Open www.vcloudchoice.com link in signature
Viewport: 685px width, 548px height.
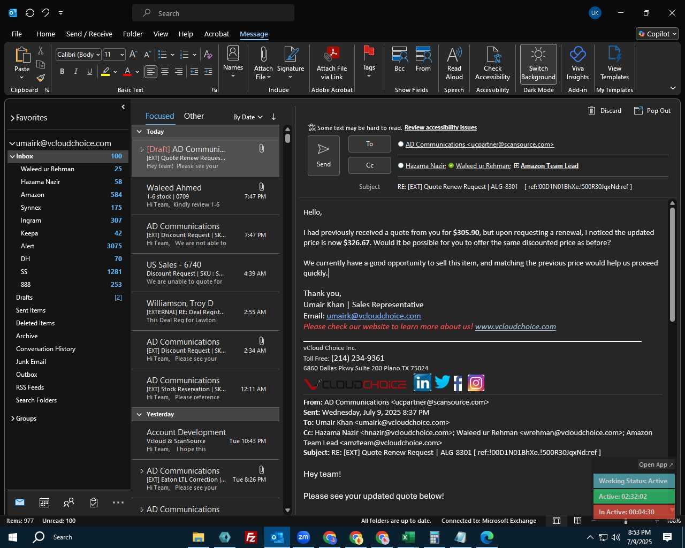[515, 326]
